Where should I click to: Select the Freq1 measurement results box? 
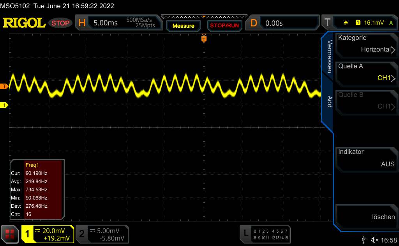coord(37,189)
